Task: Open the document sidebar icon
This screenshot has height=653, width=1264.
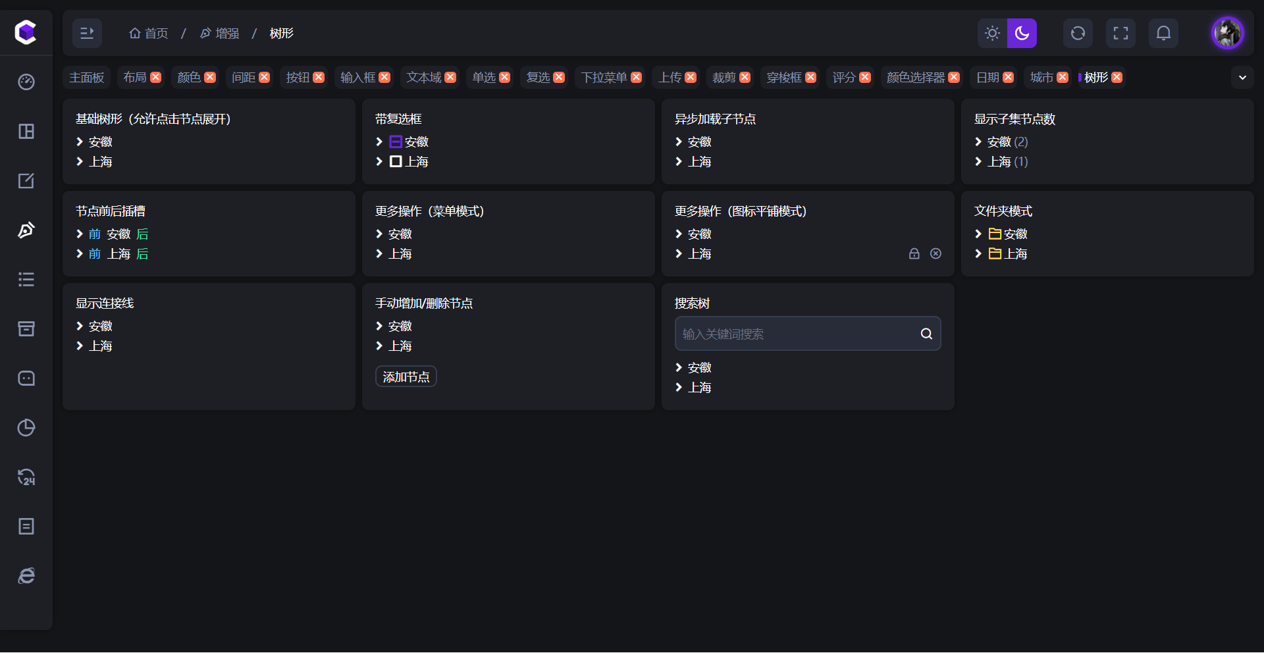Action: [x=26, y=526]
